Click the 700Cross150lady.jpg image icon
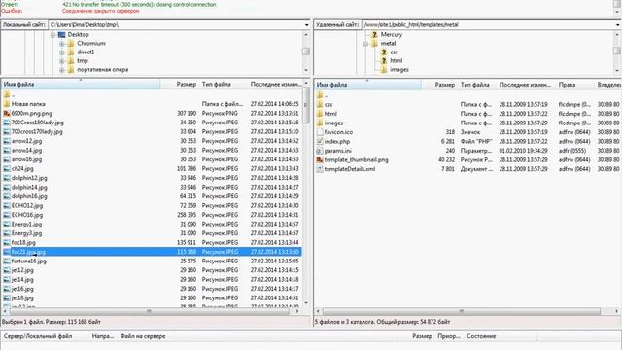Image resolution: width=622 pixels, height=350 pixels. click(7, 122)
